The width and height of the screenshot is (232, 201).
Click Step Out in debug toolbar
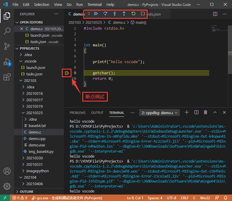(124, 13)
